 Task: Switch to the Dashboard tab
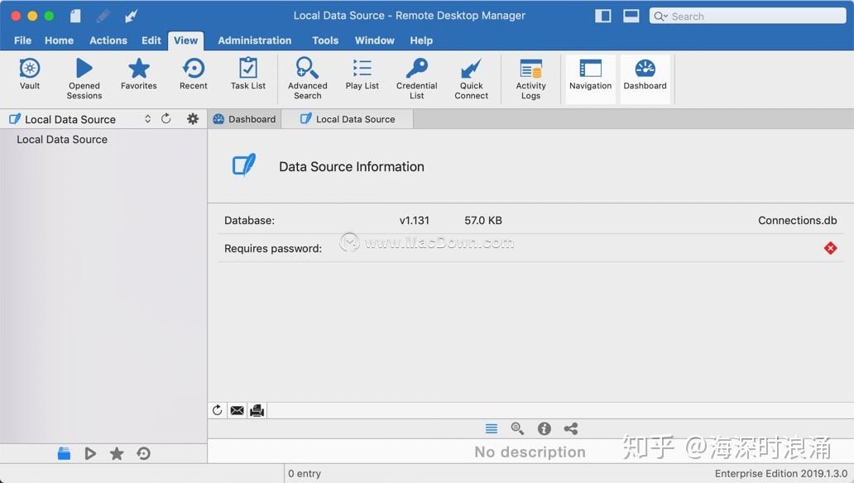tap(244, 118)
